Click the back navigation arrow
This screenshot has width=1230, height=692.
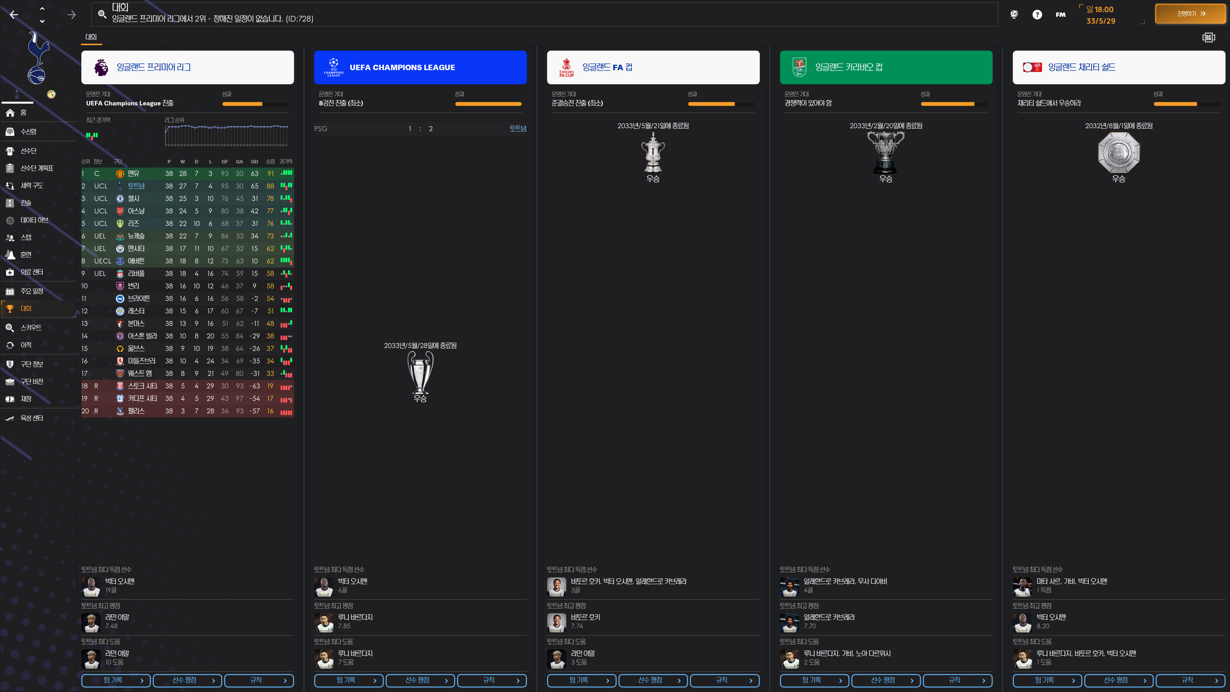tap(14, 15)
